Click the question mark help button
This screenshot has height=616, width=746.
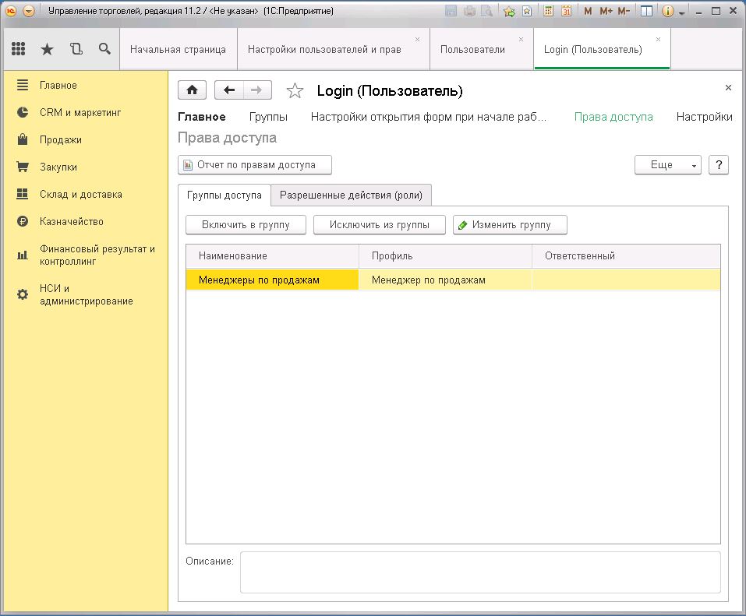[x=719, y=165]
